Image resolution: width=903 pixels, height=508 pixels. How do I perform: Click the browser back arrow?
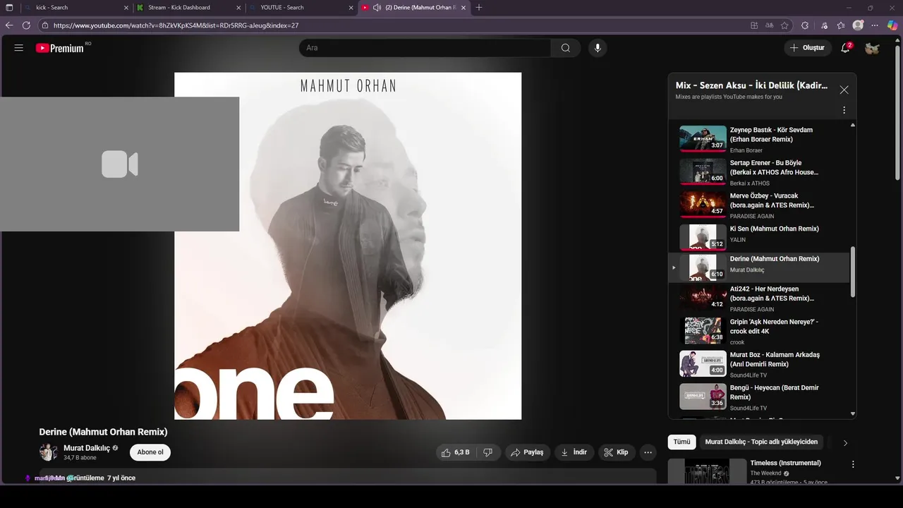[9, 25]
